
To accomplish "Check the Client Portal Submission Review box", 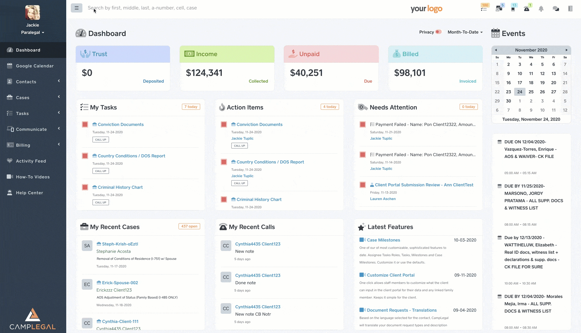I will pos(363,185).
